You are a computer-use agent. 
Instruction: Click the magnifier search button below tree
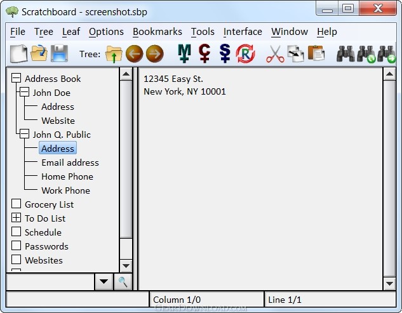coord(123,282)
